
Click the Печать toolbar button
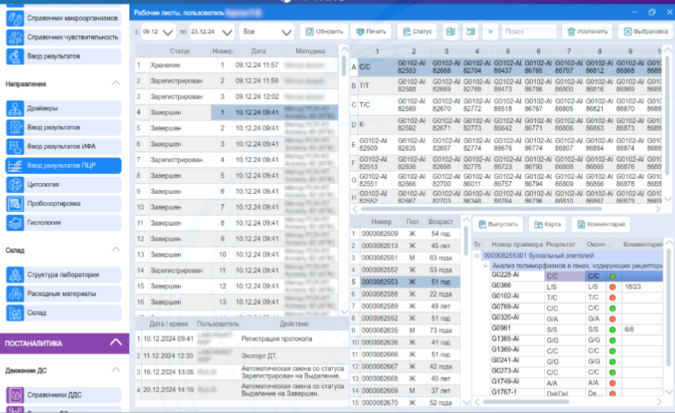click(370, 32)
